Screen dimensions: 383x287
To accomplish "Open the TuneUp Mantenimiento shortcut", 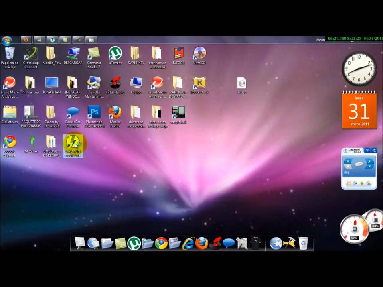I will tap(94, 87).
